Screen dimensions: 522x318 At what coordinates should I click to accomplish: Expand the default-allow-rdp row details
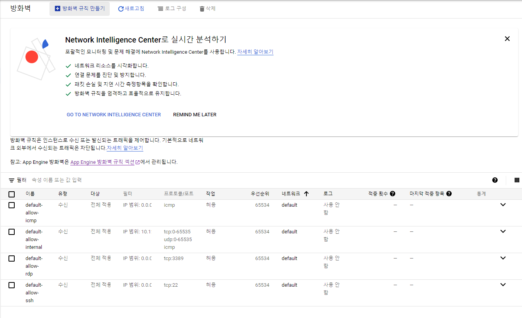(503, 258)
